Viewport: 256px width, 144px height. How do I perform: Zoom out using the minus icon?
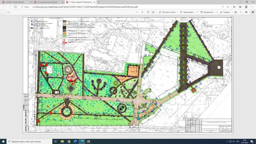tap(137, 12)
